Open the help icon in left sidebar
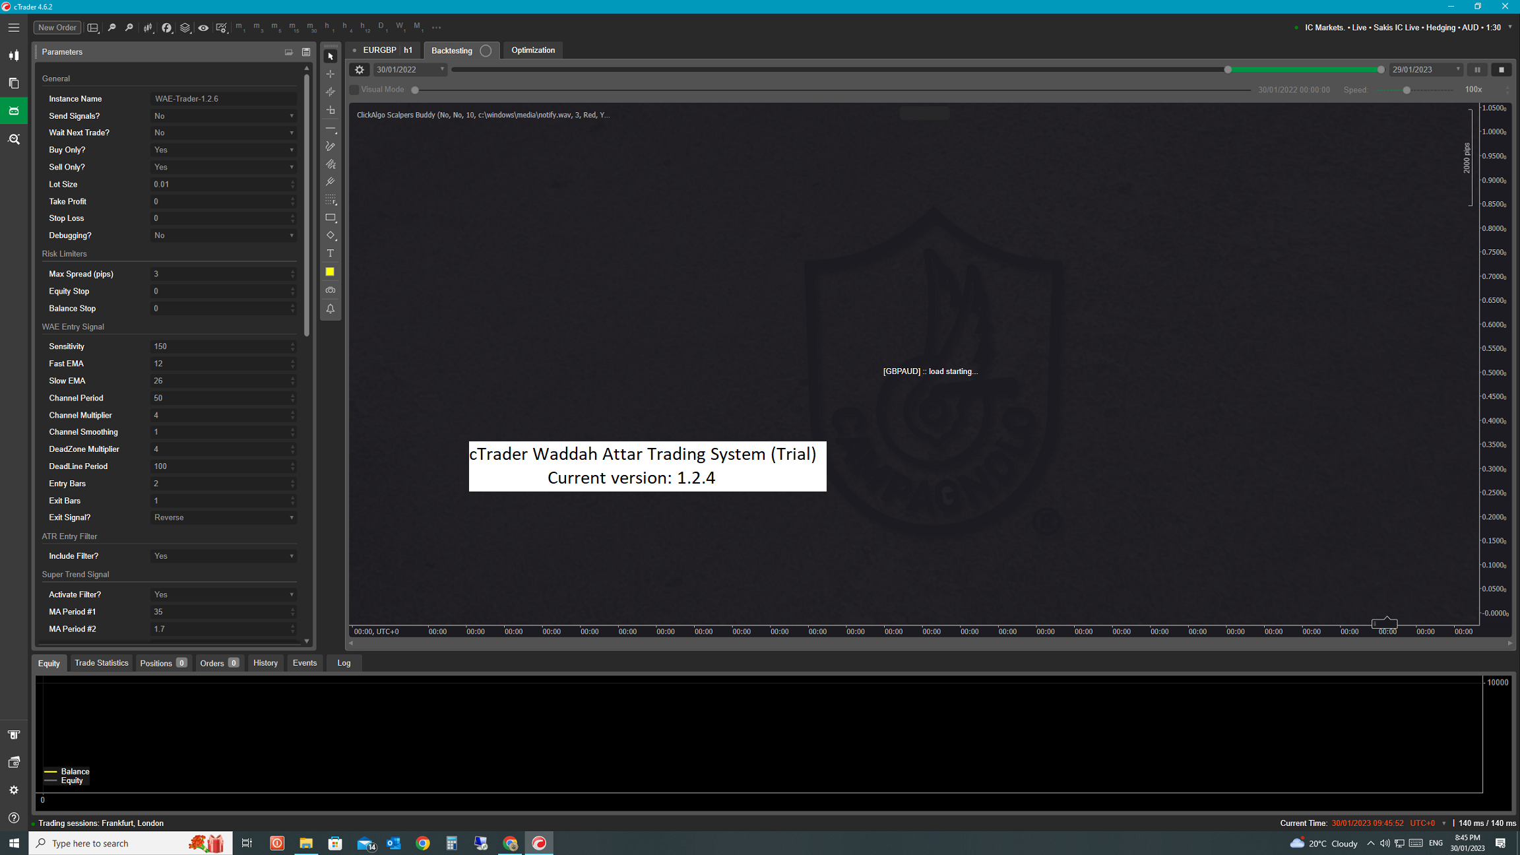1520x855 pixels. coord(14,817)
